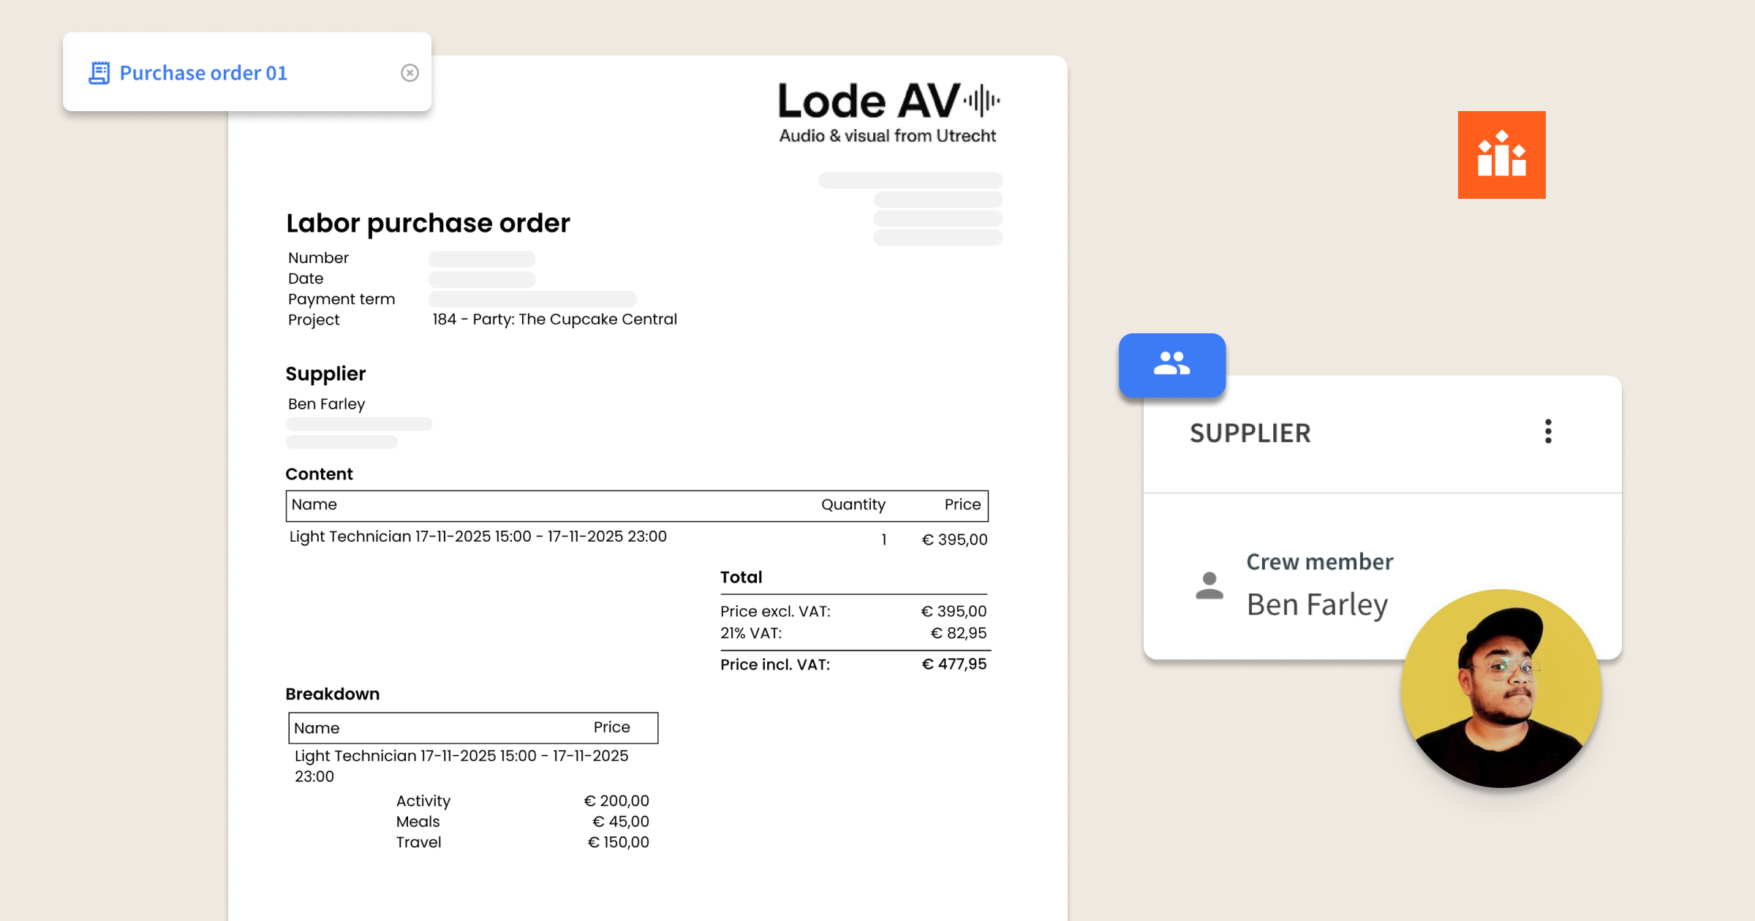Switch to the SUPPLIER panel header
Viewport: 1755px width, 921px height.
(1250, 432)
